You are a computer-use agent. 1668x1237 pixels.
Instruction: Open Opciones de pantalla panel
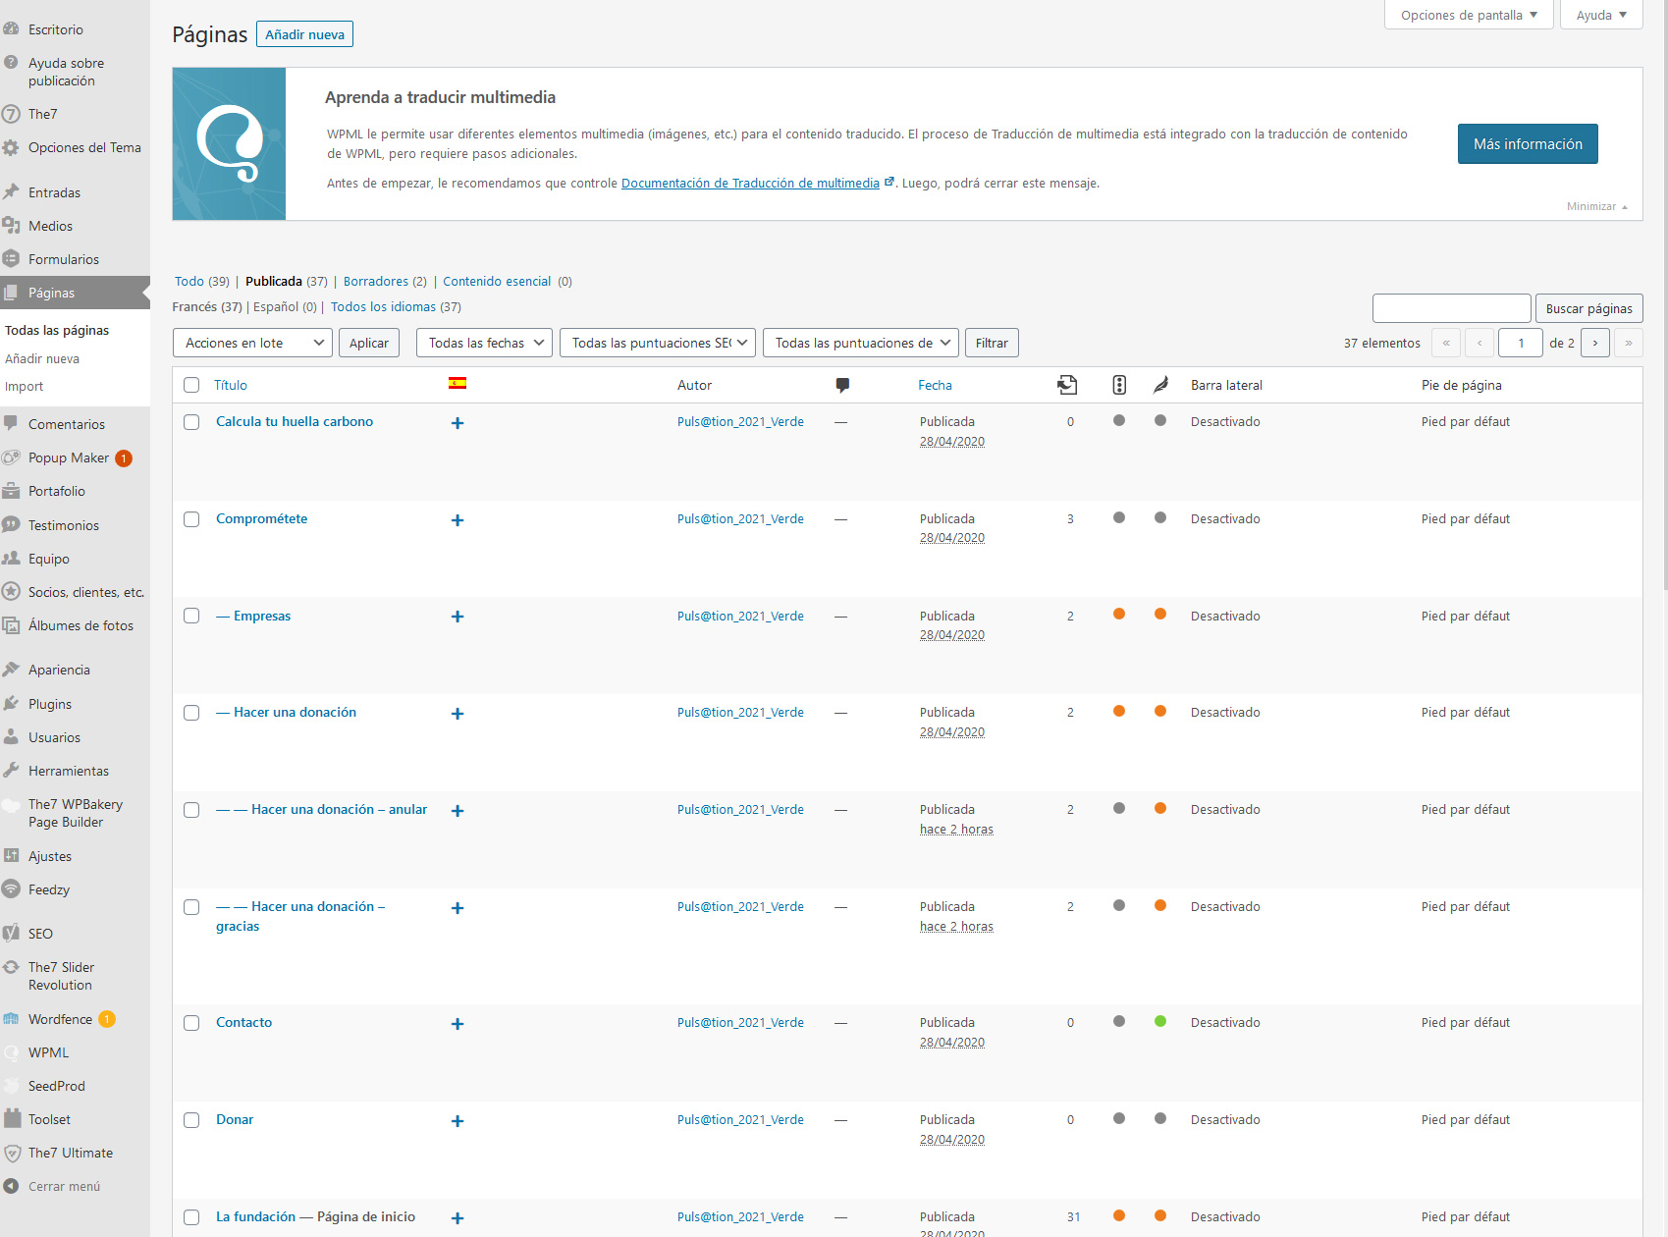pos(1468,15)
